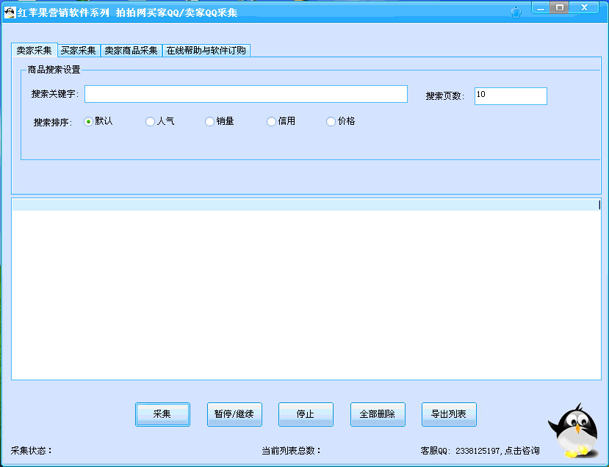The width and height of the screenshot is (609, 467).
Task: Click 全部删除 to clear list
Action: tap(378, 414)
